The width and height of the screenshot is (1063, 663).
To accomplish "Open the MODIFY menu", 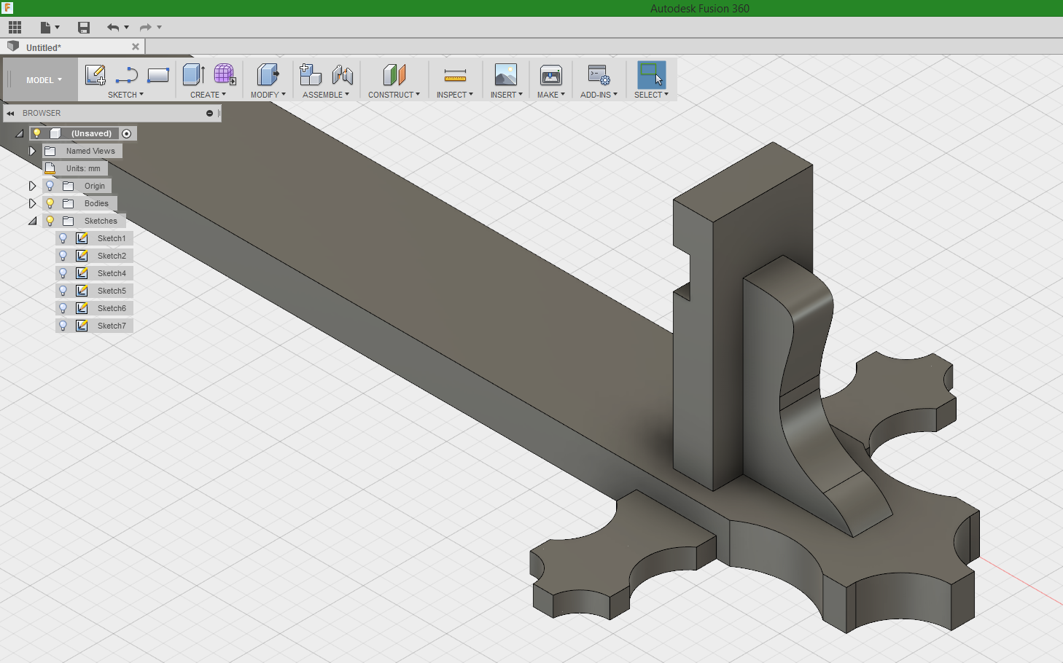I will point(268,95).
